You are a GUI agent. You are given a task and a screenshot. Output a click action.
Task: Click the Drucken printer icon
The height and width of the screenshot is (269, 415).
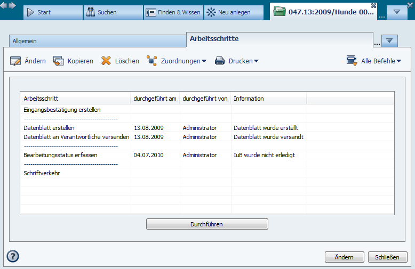pos(220,61)
